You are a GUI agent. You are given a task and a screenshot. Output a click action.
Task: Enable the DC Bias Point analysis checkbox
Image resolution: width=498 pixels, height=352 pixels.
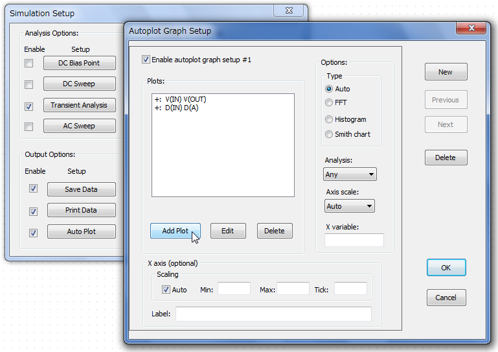click(28, 64)
